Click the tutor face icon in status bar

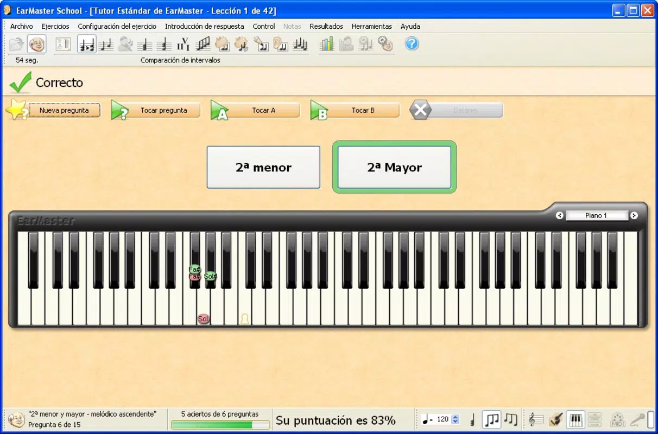[x=16, y=419]
